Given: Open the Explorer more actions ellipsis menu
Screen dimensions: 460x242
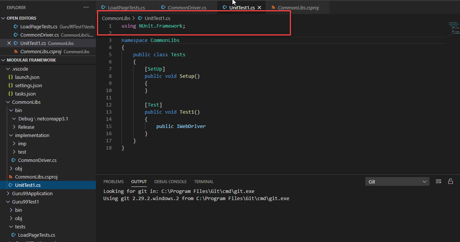Looking at the screenshot, I should point(86,7).
